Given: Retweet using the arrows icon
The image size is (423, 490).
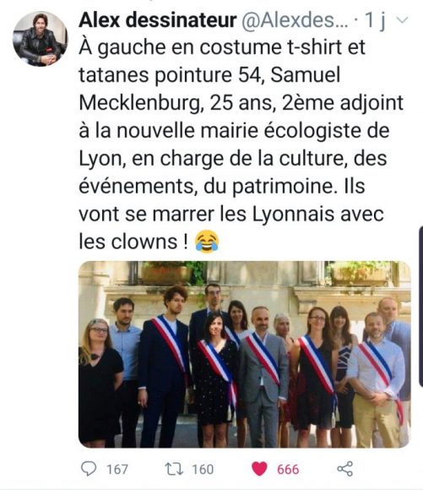Looking at the screenshot, I should point(174,469).
